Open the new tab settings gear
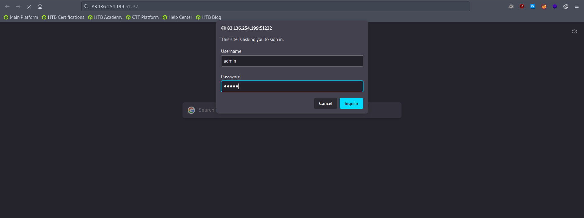584x218 pixels. coord(575,32)
